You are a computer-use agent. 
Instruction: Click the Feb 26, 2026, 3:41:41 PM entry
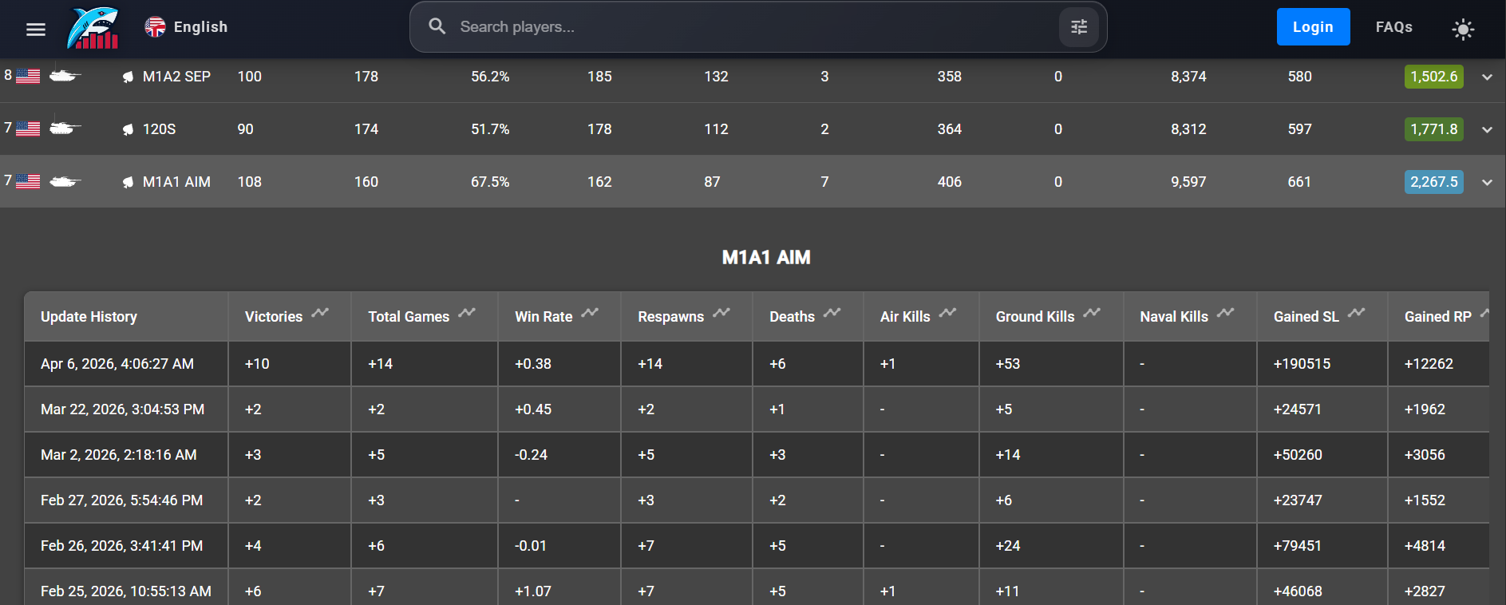point(121,546)
